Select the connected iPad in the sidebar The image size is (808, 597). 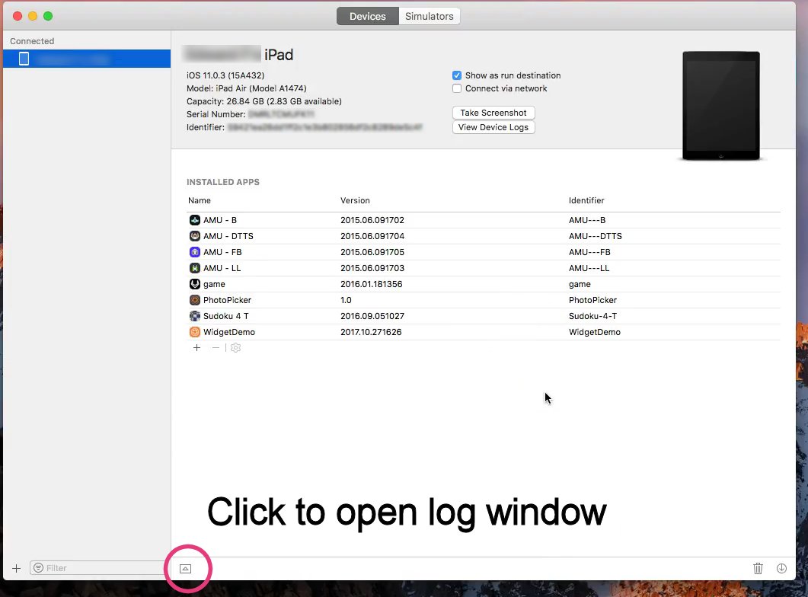[87, 59]
